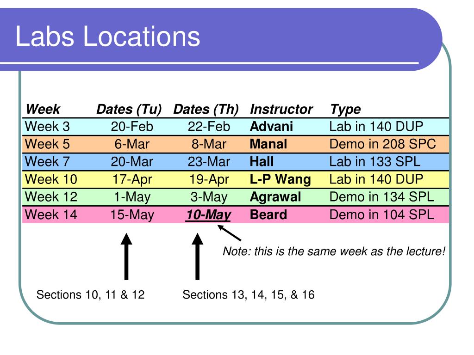
Task: Select the "Dates (Th)" column header
Action: (206, 109)
